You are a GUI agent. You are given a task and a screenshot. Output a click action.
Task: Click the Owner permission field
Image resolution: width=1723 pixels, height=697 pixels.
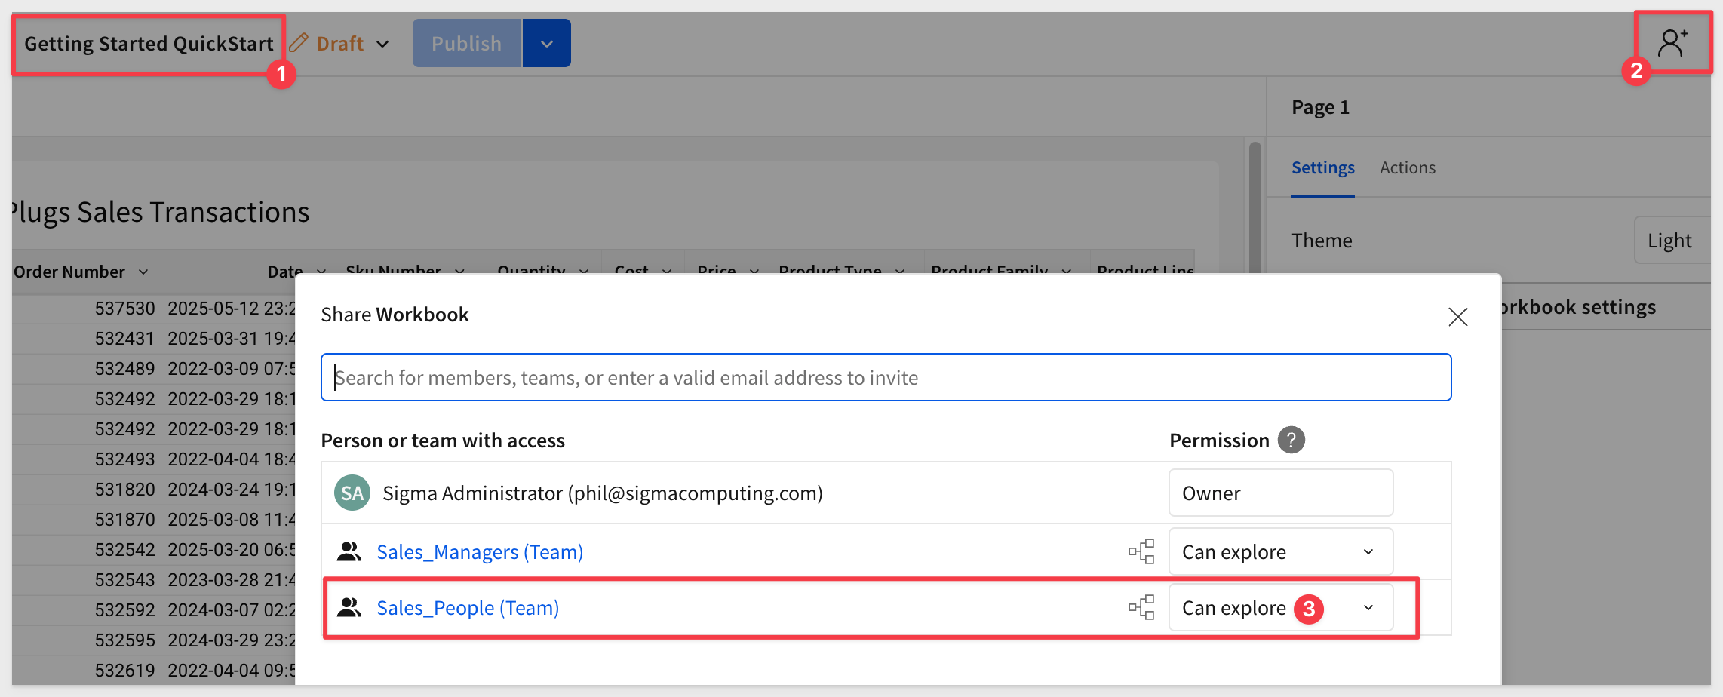coord(1281,493)
